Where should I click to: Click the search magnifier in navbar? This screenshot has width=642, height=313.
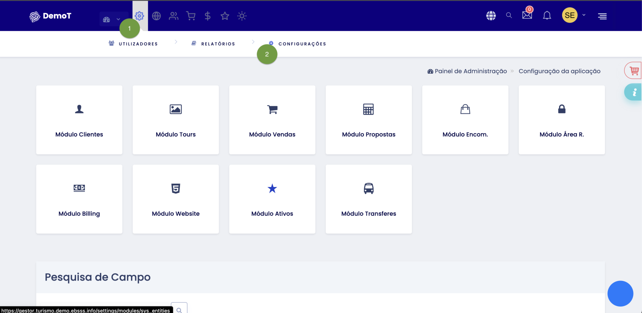click(x=509, y=15)
